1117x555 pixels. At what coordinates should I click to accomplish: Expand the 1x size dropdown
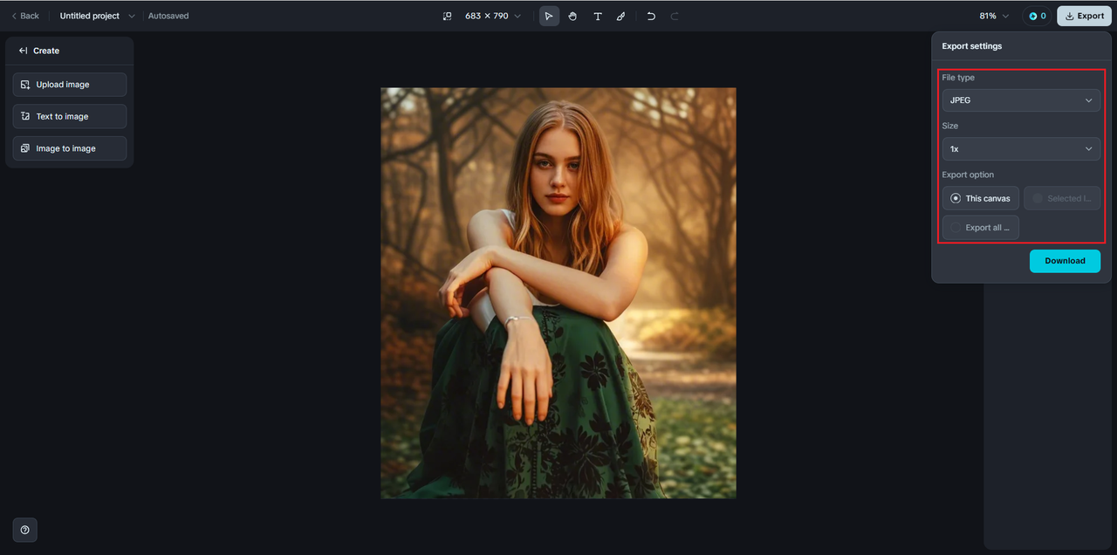(x=1021, y=149)
